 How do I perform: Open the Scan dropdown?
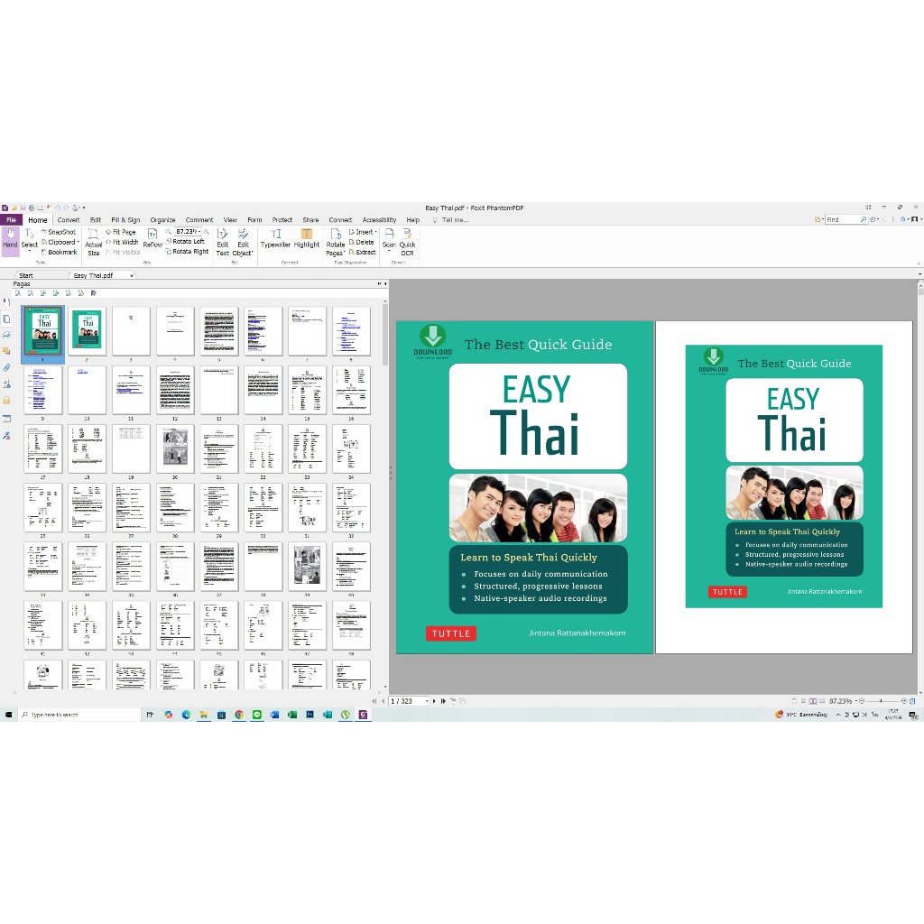[x=389, y=241]
